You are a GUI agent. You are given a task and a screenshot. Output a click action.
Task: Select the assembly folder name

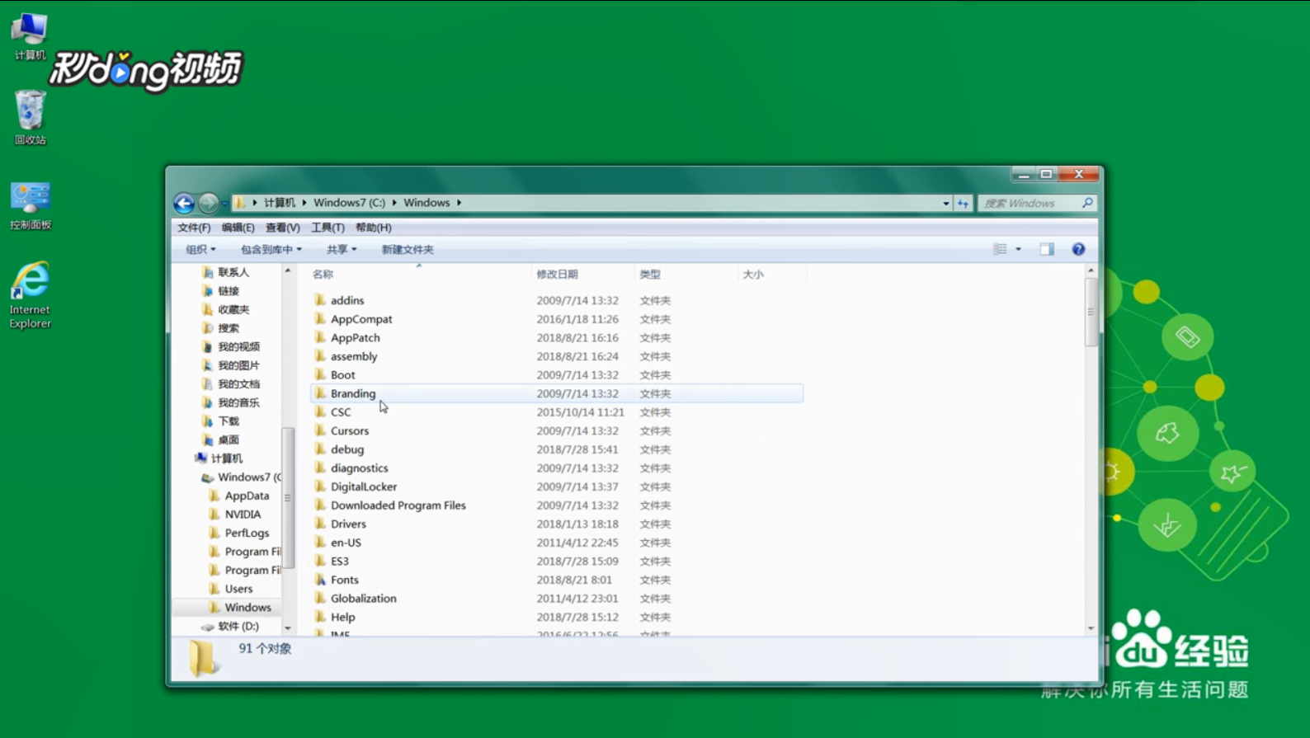[x=354, y=356]
